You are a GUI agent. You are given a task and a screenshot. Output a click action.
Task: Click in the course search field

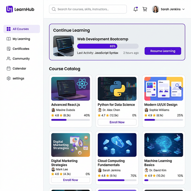pos(90,9)
